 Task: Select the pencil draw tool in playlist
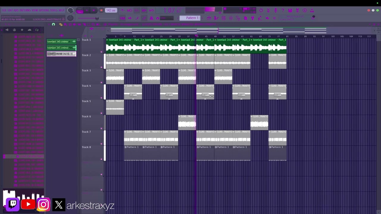(x=61, y=24)
